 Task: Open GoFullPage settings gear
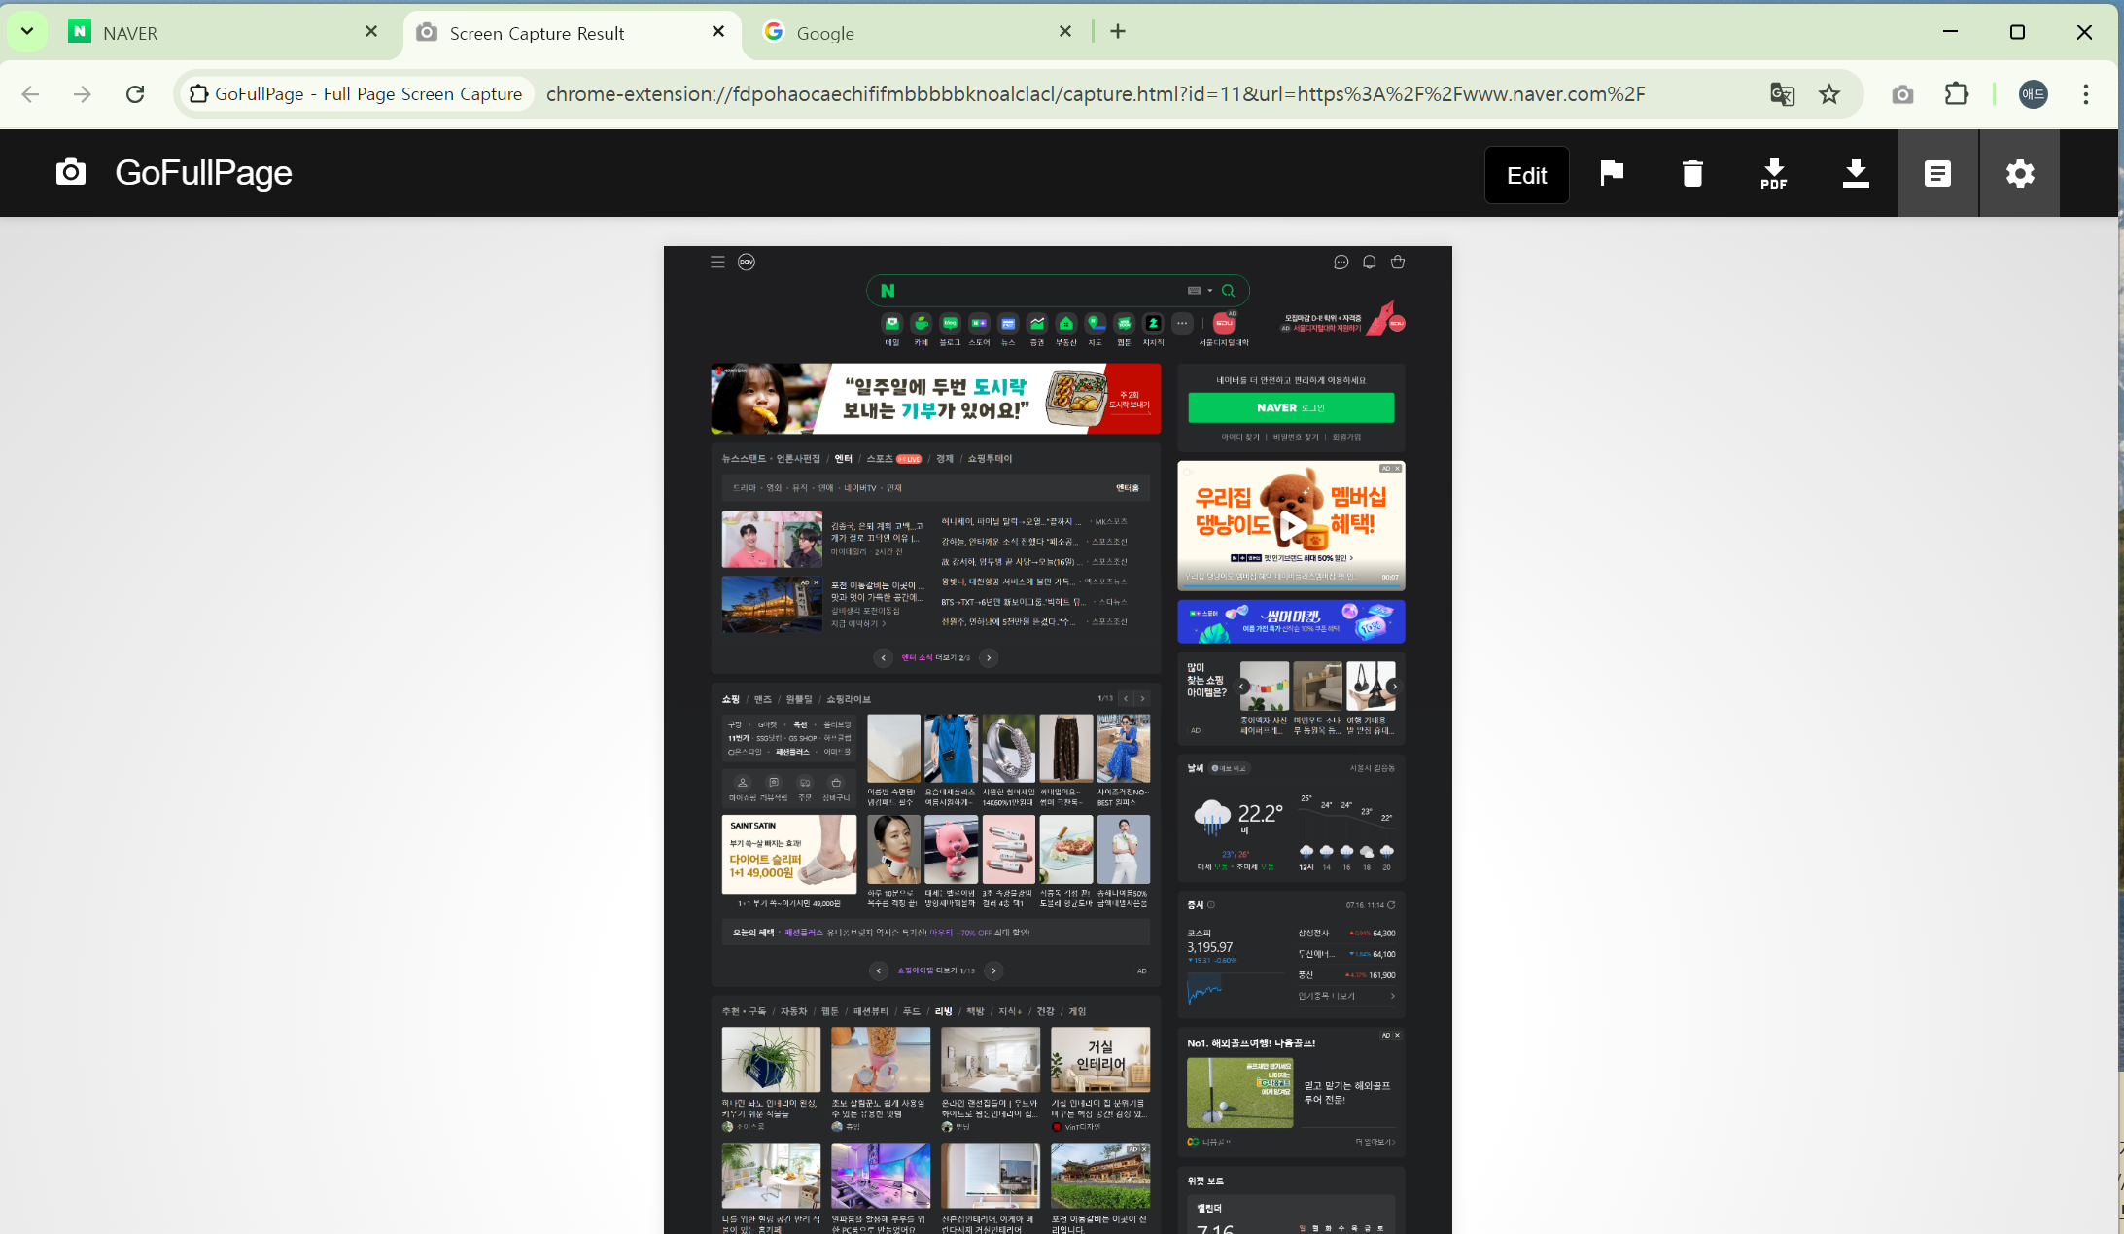(x=2020, y=173)
